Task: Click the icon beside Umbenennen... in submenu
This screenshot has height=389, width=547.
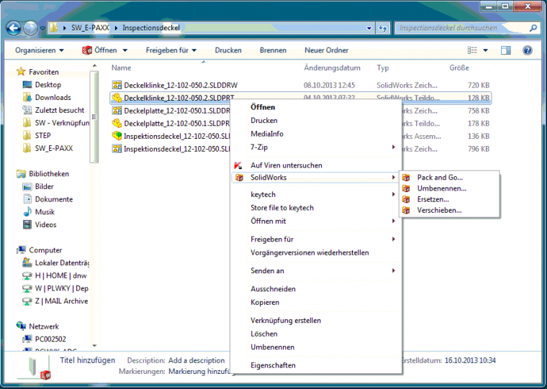Action: (406, 188)
